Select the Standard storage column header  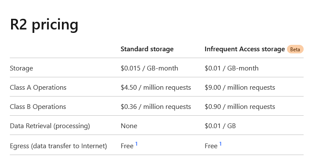pyautogui.click(x=147, y=49)
